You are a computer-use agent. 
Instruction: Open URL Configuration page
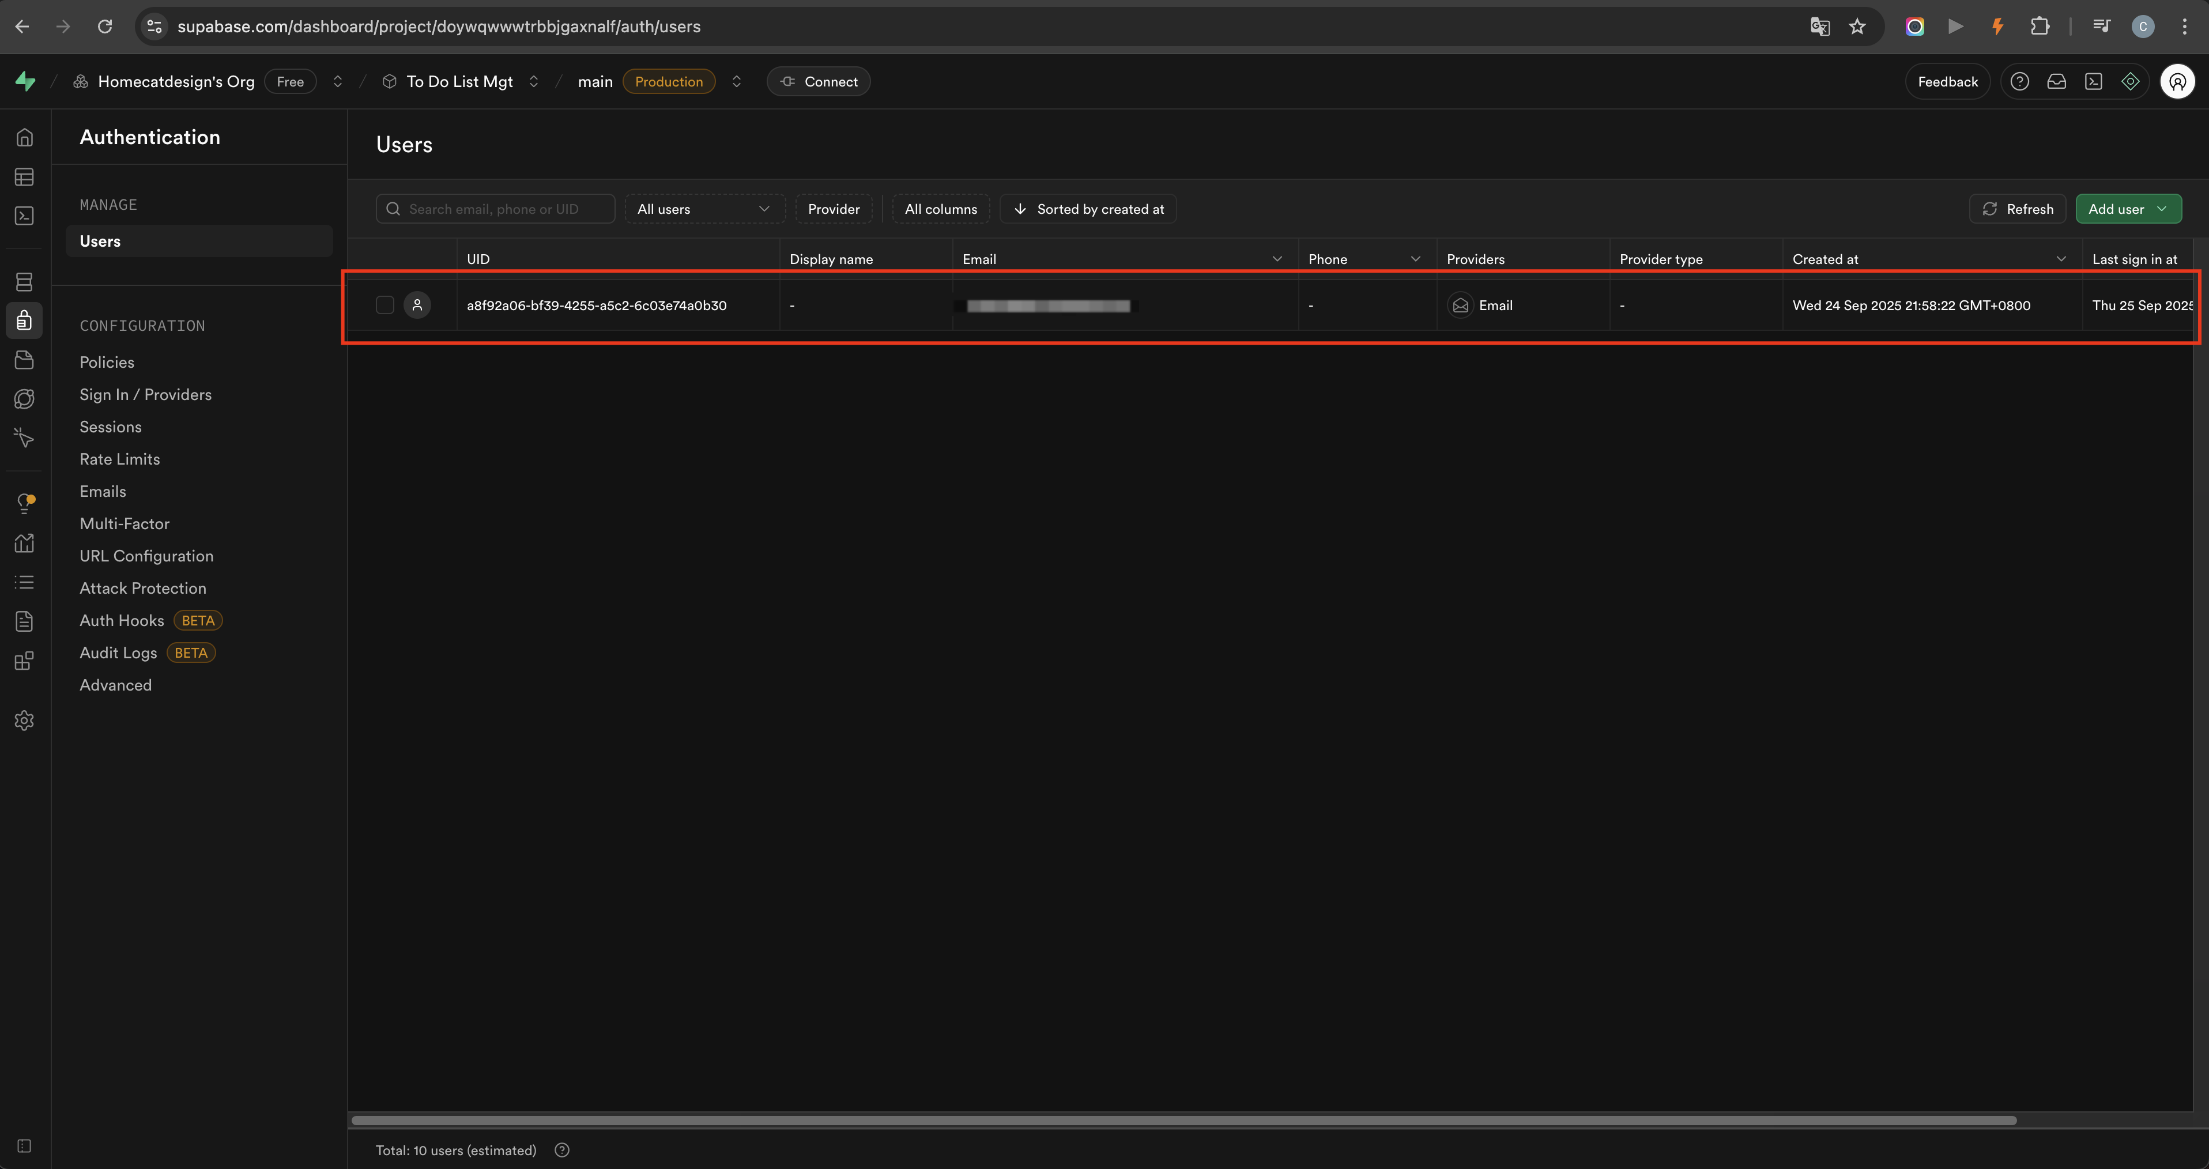[x=146, y=556]
